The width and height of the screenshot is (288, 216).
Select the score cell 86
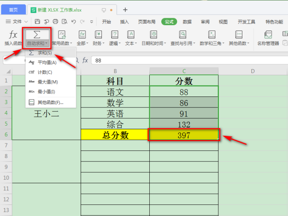point(184,102)
